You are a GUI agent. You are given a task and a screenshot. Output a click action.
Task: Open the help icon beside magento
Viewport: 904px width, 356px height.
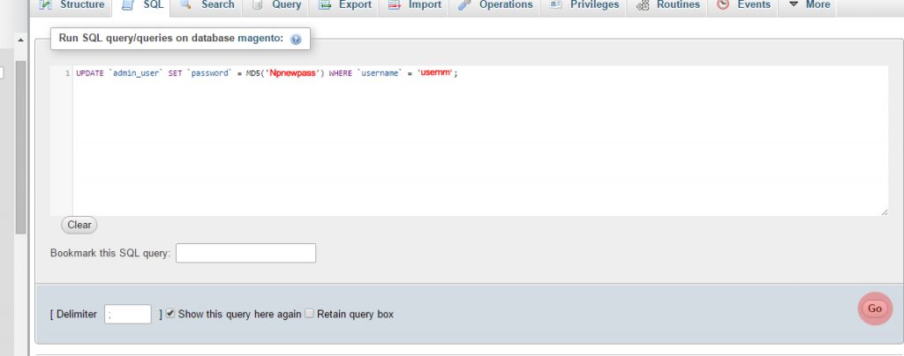point(296,40)
